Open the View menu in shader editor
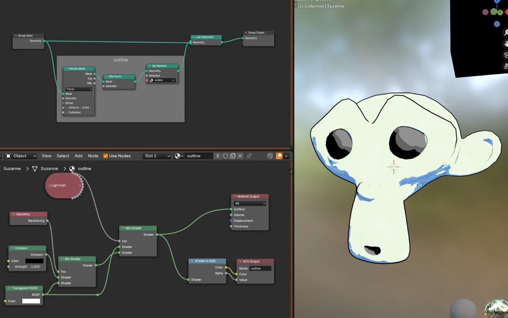508x318 pixels. (46, 156)
